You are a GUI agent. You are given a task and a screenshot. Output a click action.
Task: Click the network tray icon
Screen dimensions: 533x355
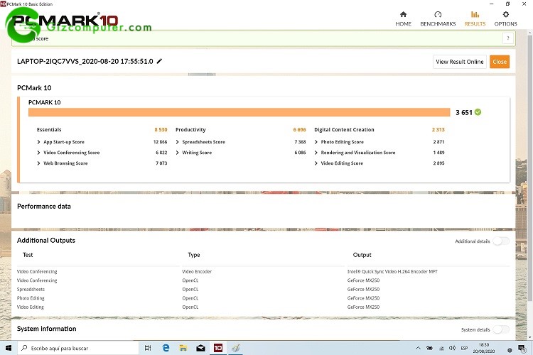point(441,348)
